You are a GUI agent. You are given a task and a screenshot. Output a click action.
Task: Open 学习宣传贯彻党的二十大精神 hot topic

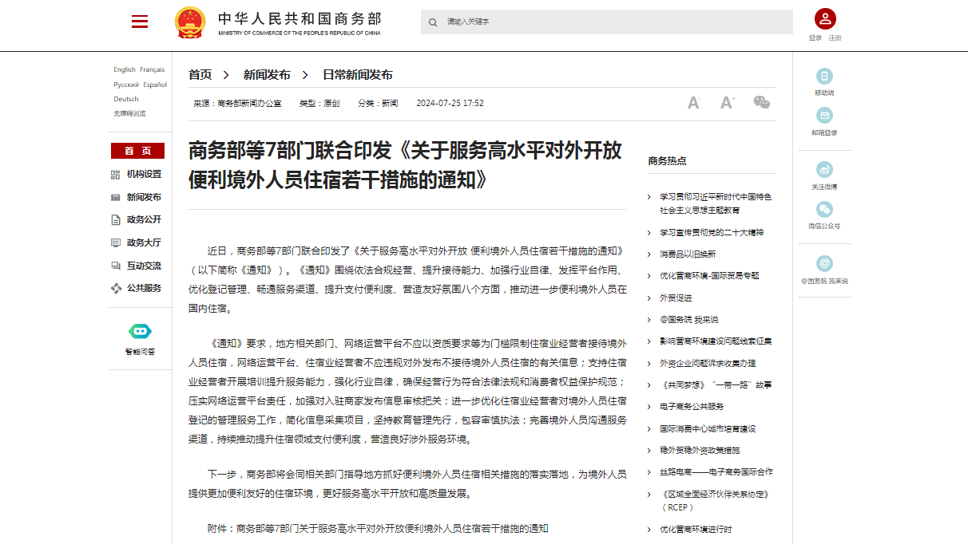click(712, 232)
